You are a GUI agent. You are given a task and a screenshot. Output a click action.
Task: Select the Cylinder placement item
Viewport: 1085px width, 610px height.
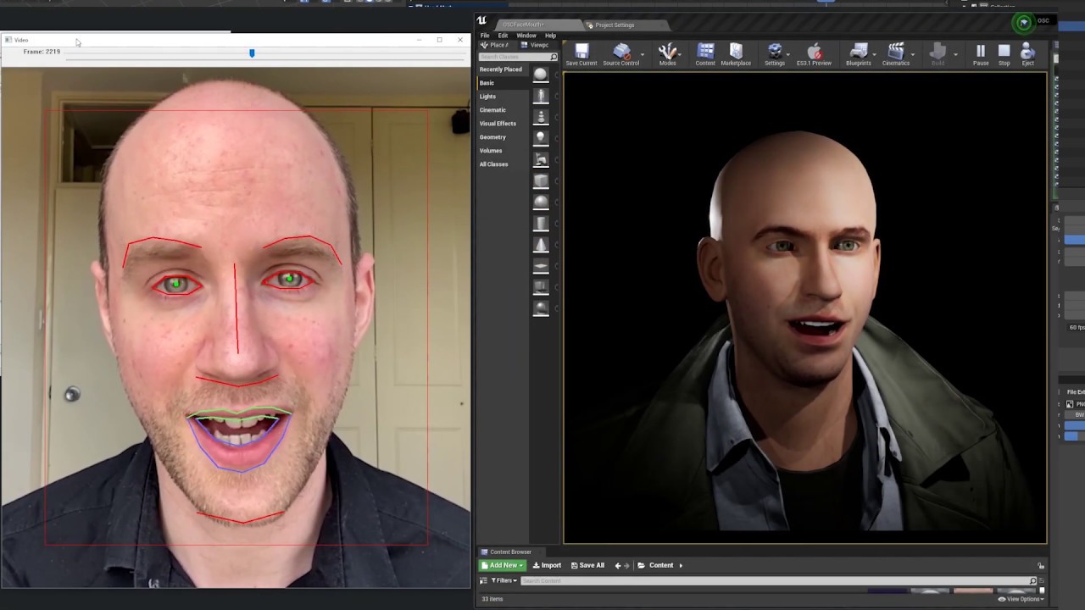click(541, 223)
